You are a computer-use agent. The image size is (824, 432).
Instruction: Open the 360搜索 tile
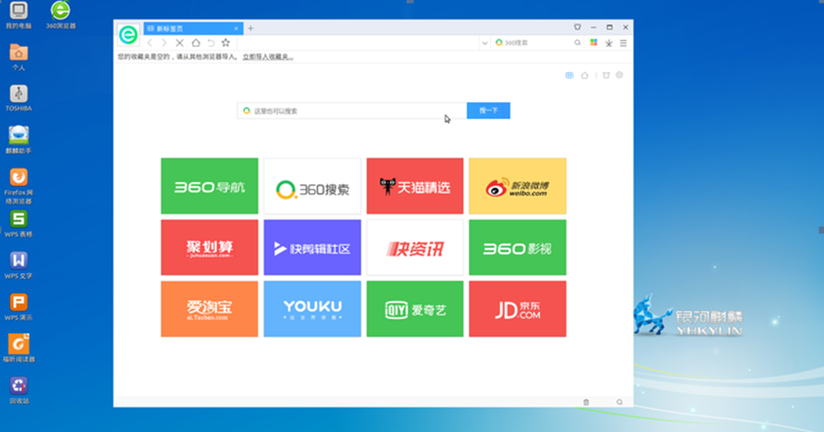312,186
